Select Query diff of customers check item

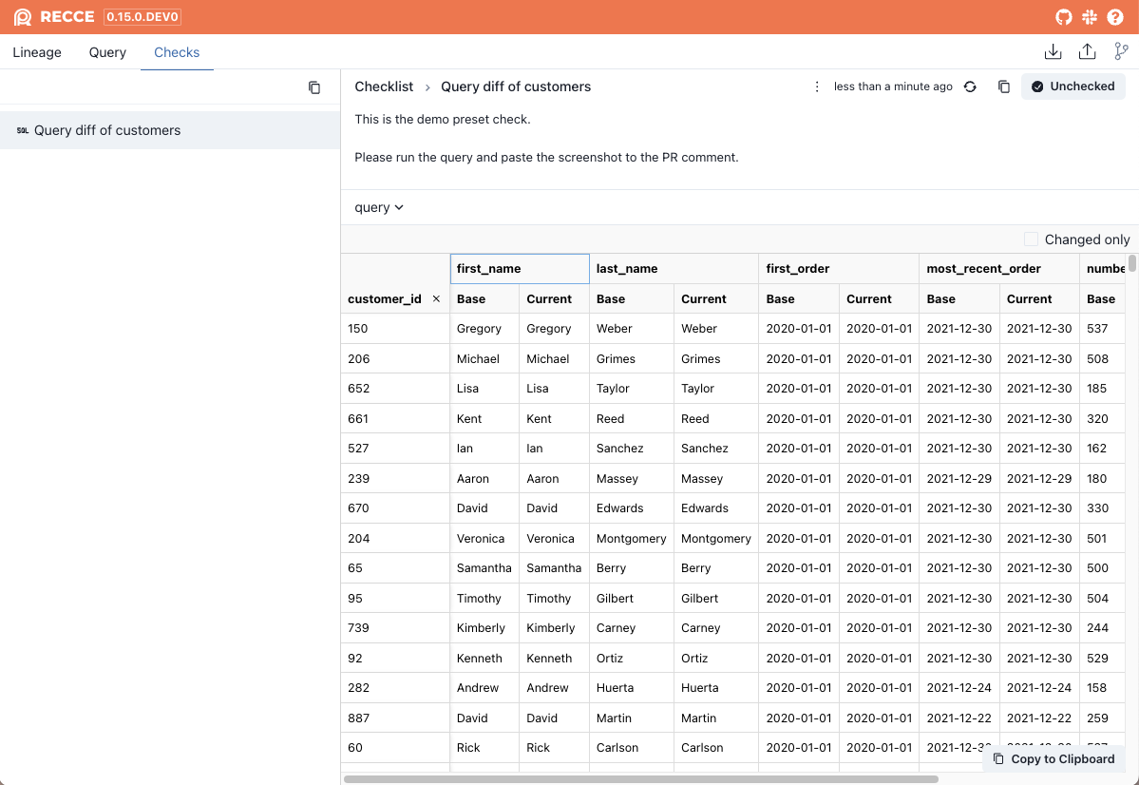coord(107,130)
